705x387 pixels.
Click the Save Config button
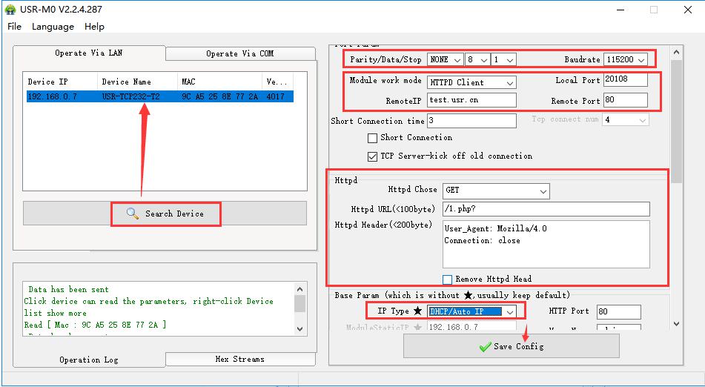tap(512, 346)
